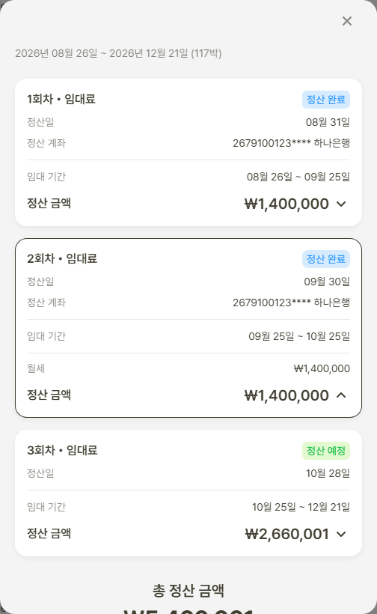
Task: Expand the 1회차 정산 금액 chevron
Action: coord(341,204)
